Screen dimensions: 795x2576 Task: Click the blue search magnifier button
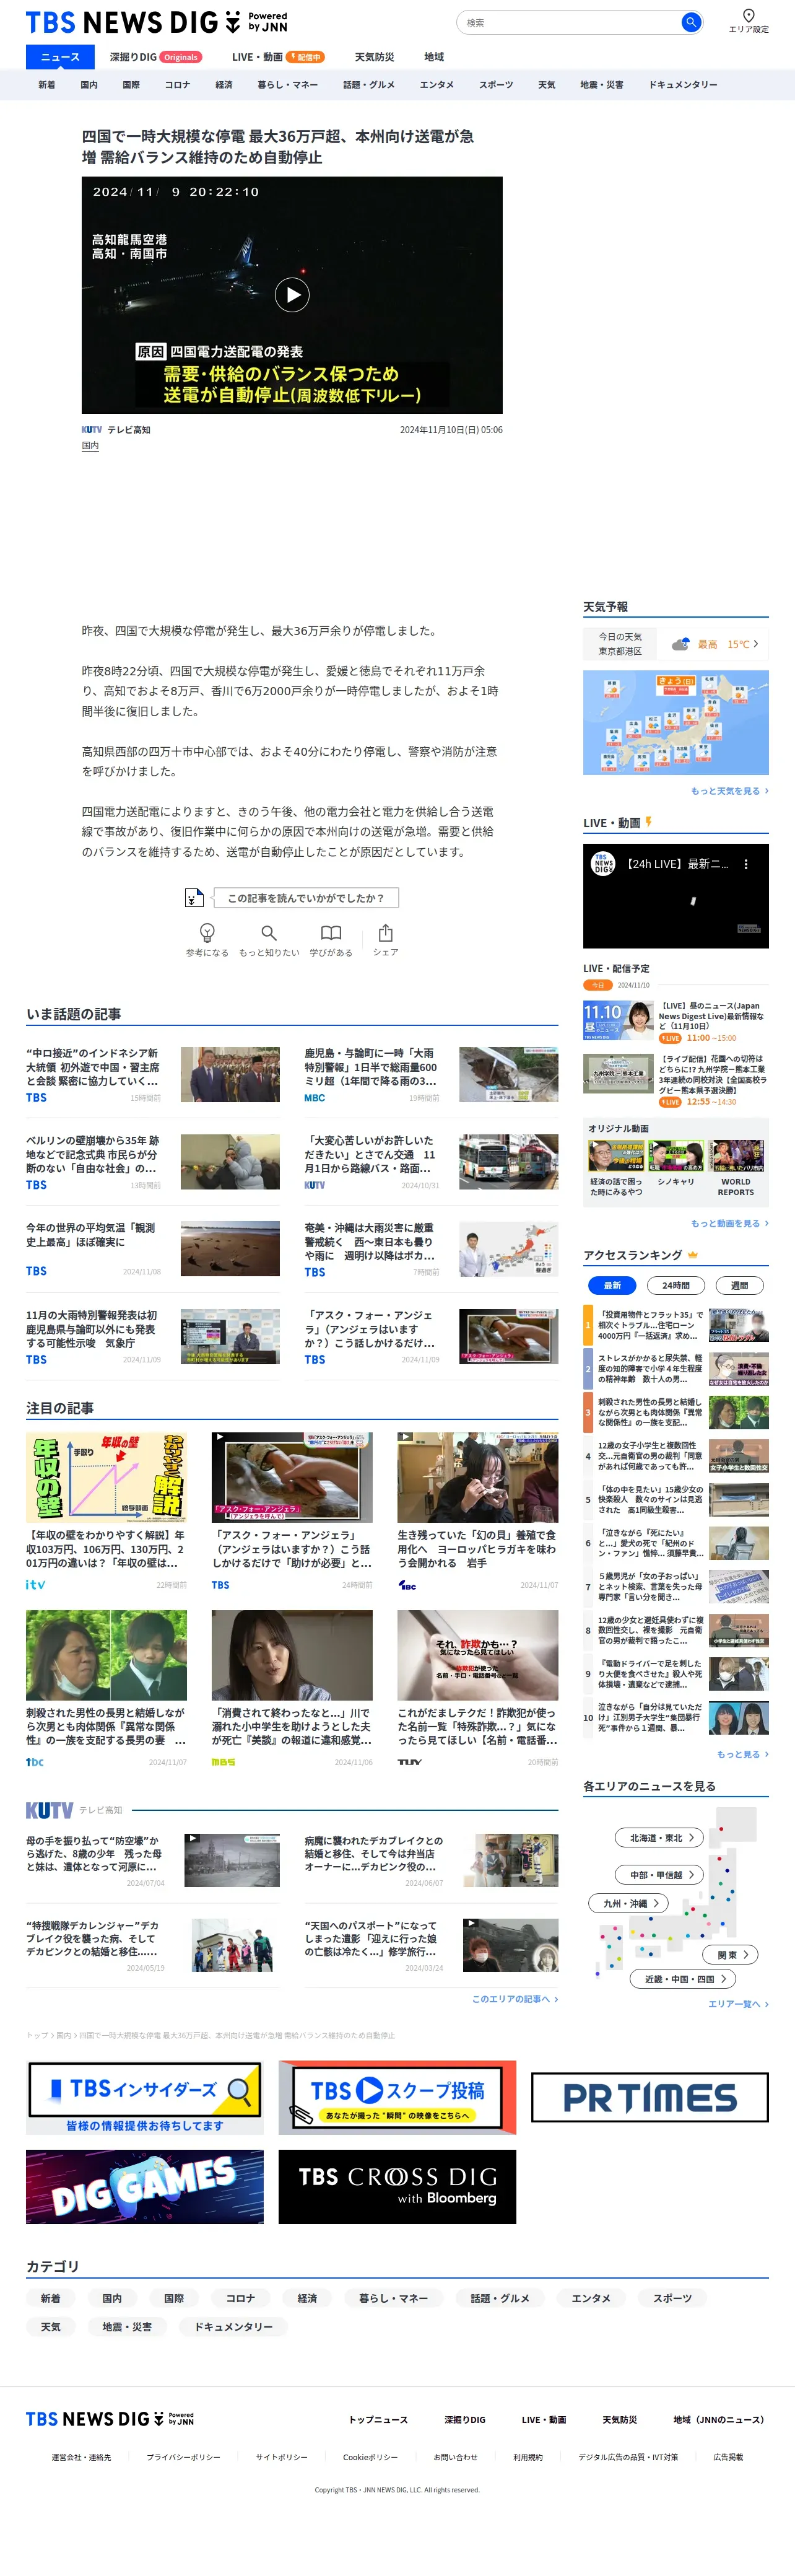[690, 22]
